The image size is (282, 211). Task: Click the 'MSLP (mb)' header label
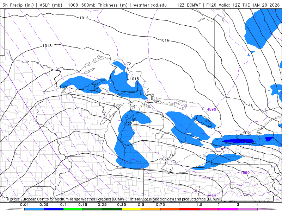click(x=51, y=5)
